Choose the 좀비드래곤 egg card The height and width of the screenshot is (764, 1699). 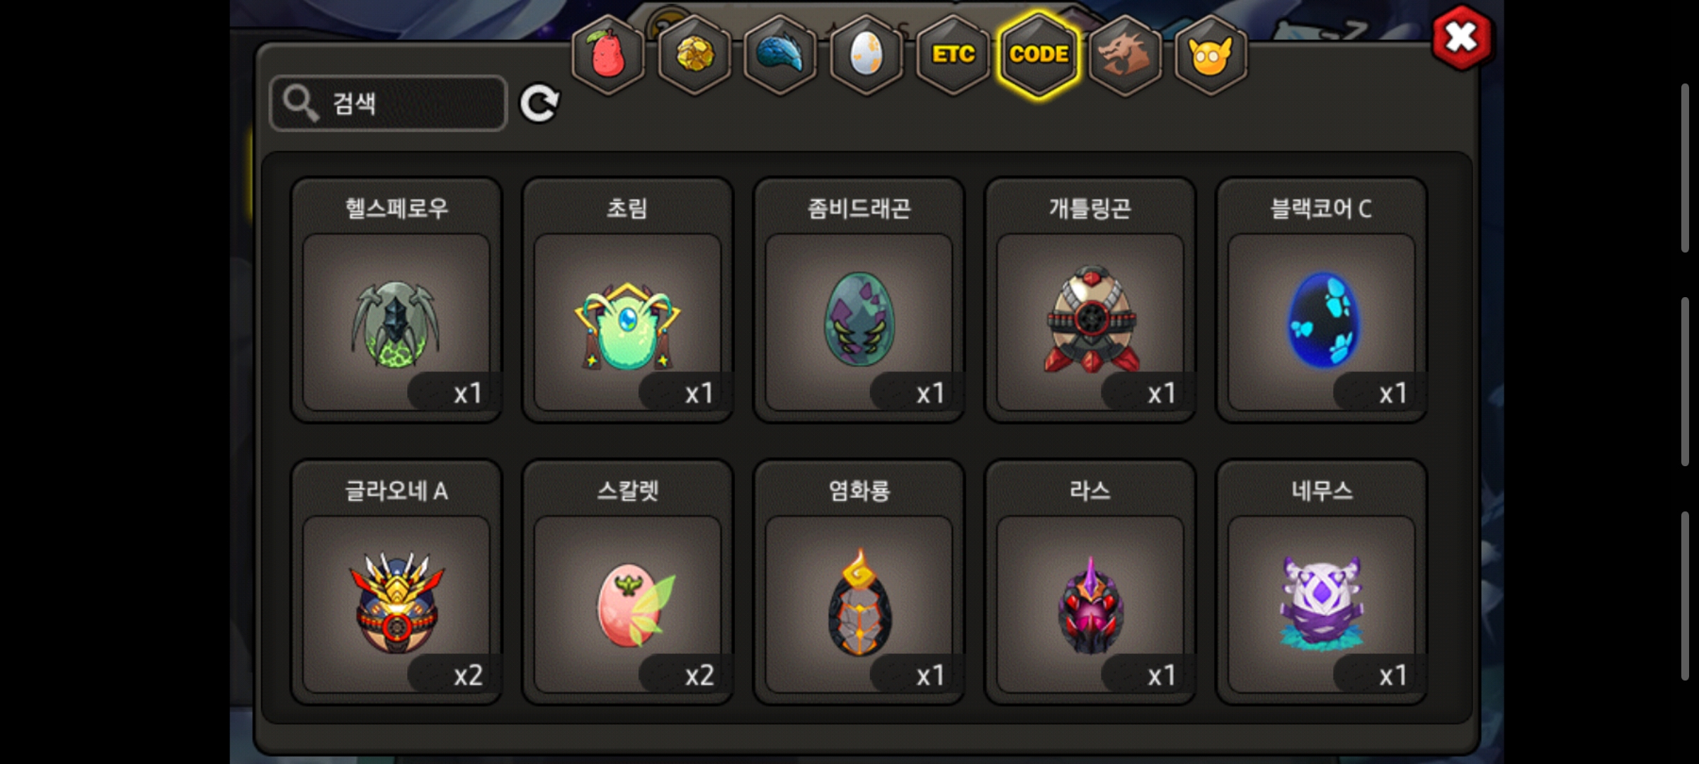click(859, 300)
